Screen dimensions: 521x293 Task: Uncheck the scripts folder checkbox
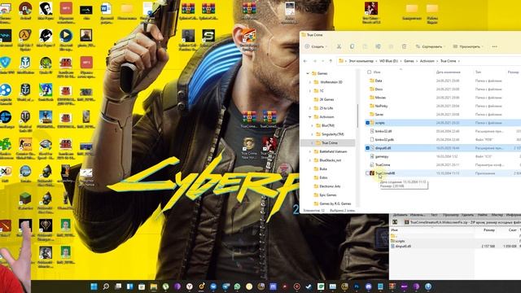click(x=367, y=123)
